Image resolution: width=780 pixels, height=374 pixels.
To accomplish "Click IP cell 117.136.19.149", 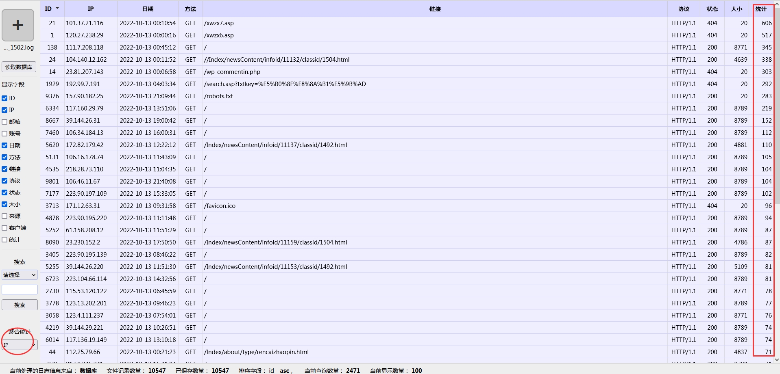I will pyautogui.click(x=86, y=340).
